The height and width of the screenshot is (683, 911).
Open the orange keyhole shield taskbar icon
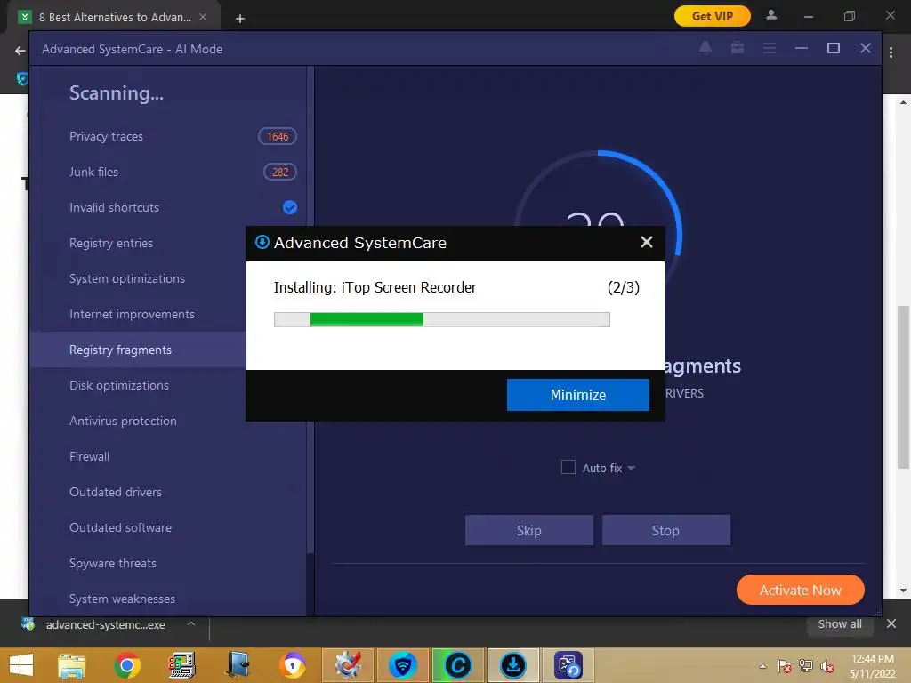pos(292,665)
